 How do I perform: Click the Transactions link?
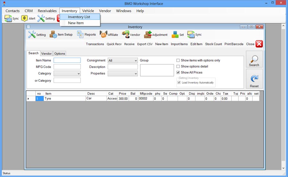pyautogui.click(x=95, y=44)
